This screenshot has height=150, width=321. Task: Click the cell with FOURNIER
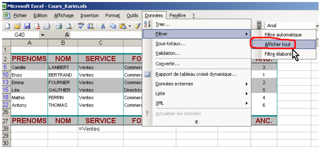point(63,83)
